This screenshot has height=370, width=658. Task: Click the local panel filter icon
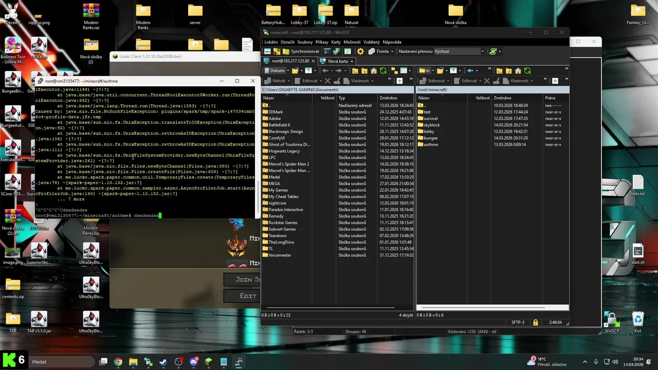[x=308, y=70]
